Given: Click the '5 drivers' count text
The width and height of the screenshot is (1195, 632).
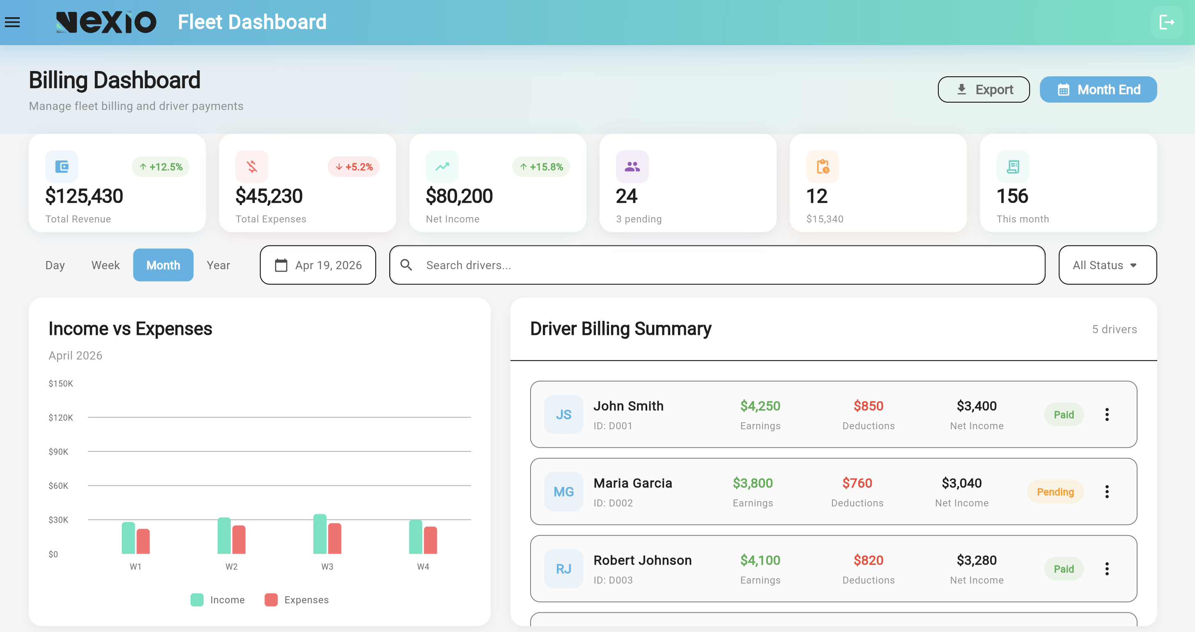Looking at the screenshot, I should tap(1114, 329).
